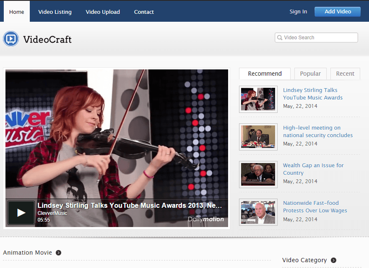This screenshot has width=369, height=268.
Task: Open the Home menu item
Action: 17,12
